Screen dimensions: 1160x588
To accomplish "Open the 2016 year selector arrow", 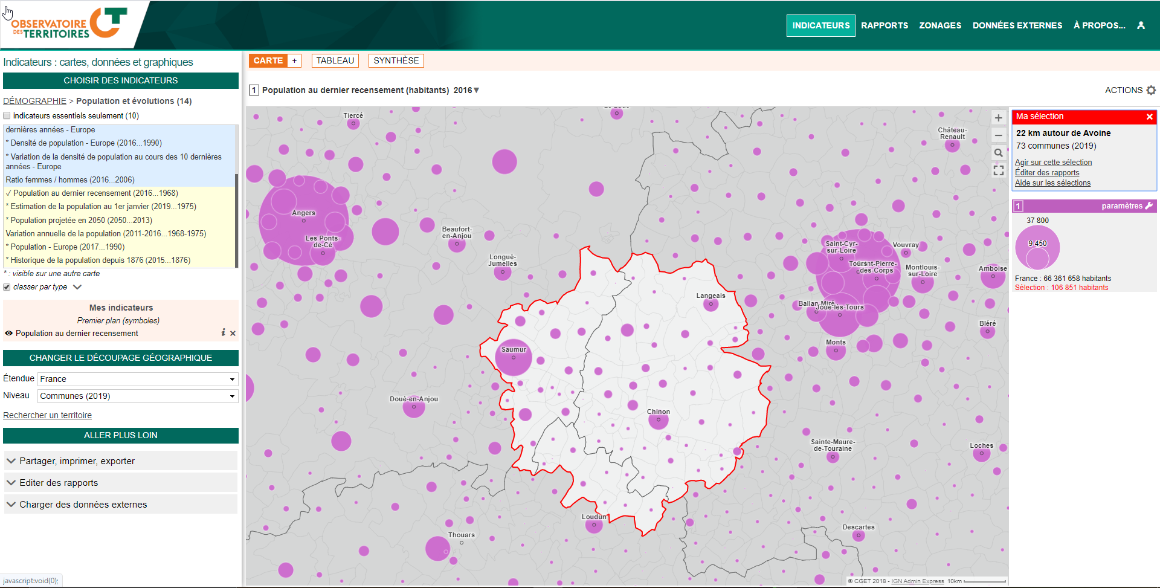I will [x=477, y=89].
